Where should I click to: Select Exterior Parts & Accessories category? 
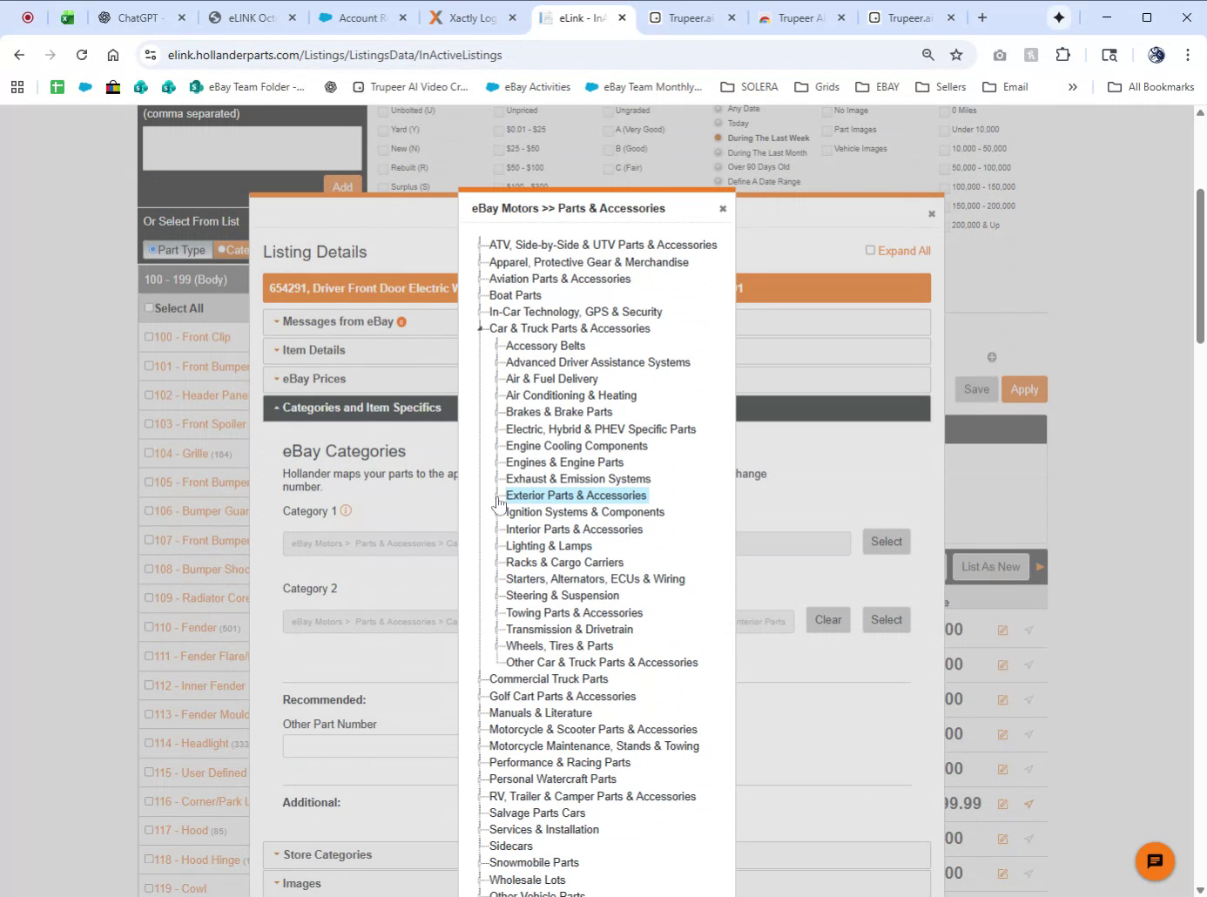point(577,496)
